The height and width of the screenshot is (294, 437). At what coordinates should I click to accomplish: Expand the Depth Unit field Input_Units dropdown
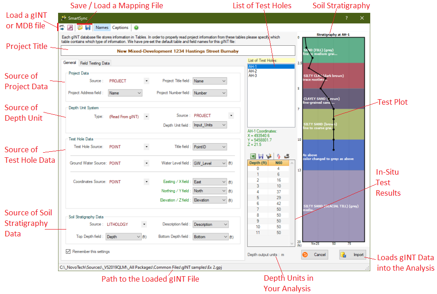(224, 125)
